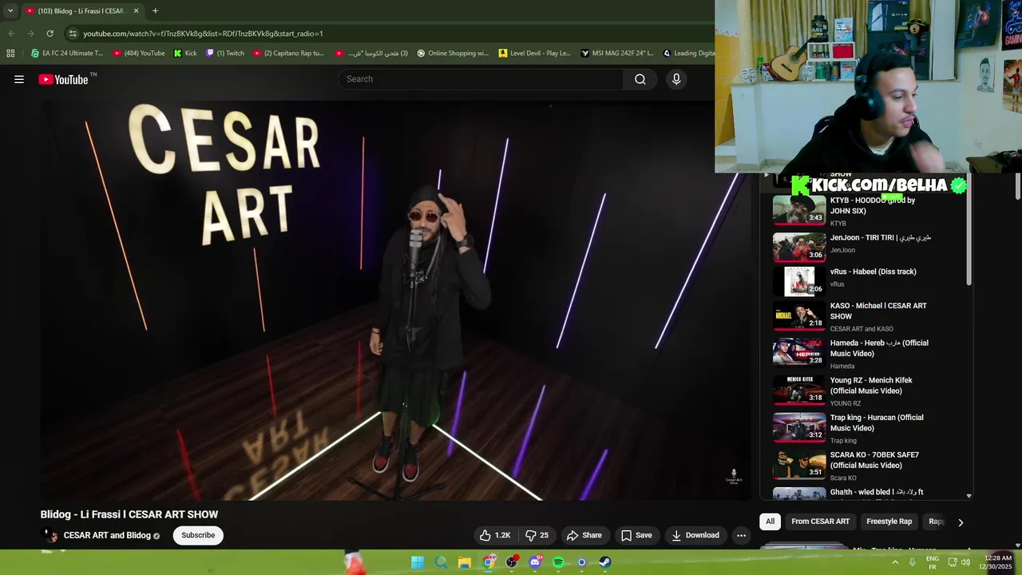Open the Kick bookmark
This screenshot has width=1022, height=575.
[185, 54]
